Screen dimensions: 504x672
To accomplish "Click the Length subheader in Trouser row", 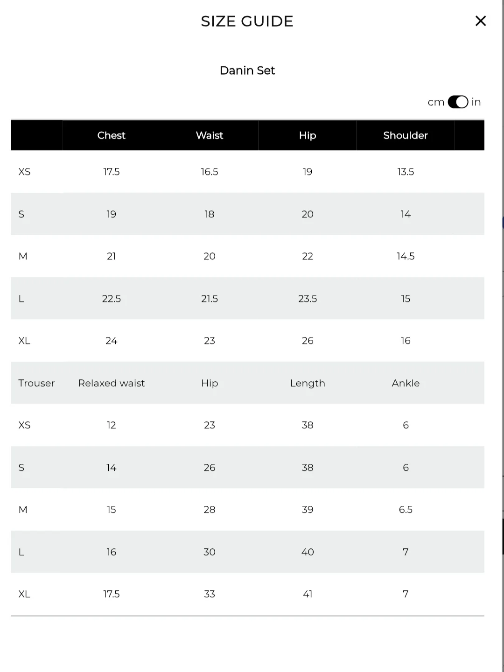I will [308, 383].
